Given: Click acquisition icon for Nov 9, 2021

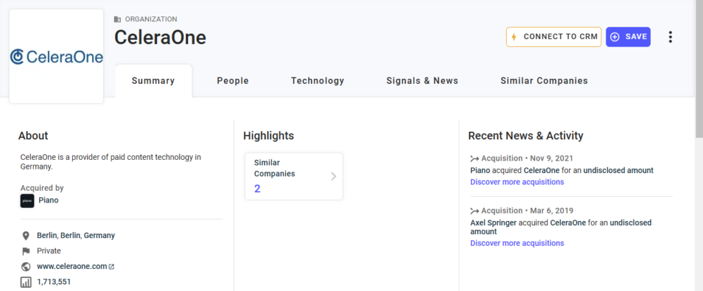Looking at the screenshot, I should (x=475, y=159).
